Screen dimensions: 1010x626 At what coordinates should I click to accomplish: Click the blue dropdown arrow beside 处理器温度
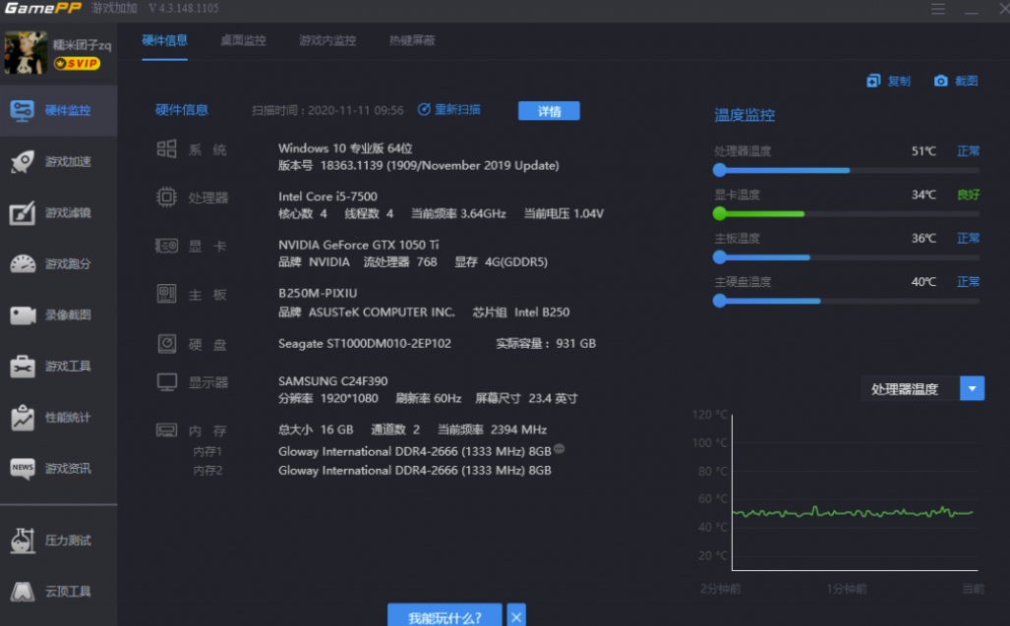pyautogui.click(x=972, y=388)
